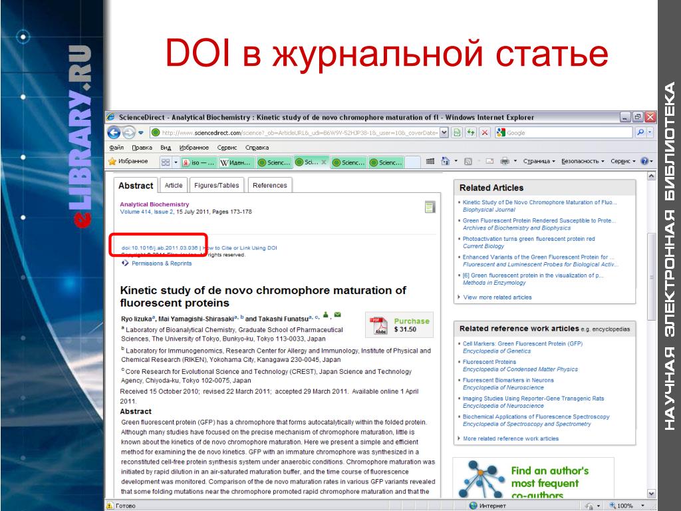
Task: Open a new blank tab
Action: (x=412, y=162)
